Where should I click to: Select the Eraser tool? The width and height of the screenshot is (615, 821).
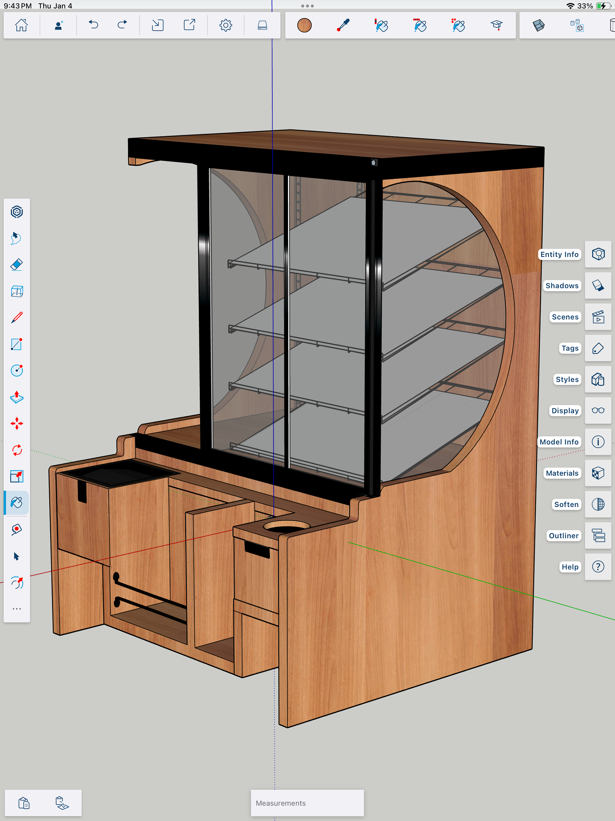[x=17, y=264]
